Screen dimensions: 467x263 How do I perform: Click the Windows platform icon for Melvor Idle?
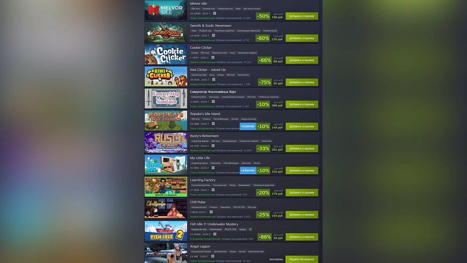tap(214, 13)
